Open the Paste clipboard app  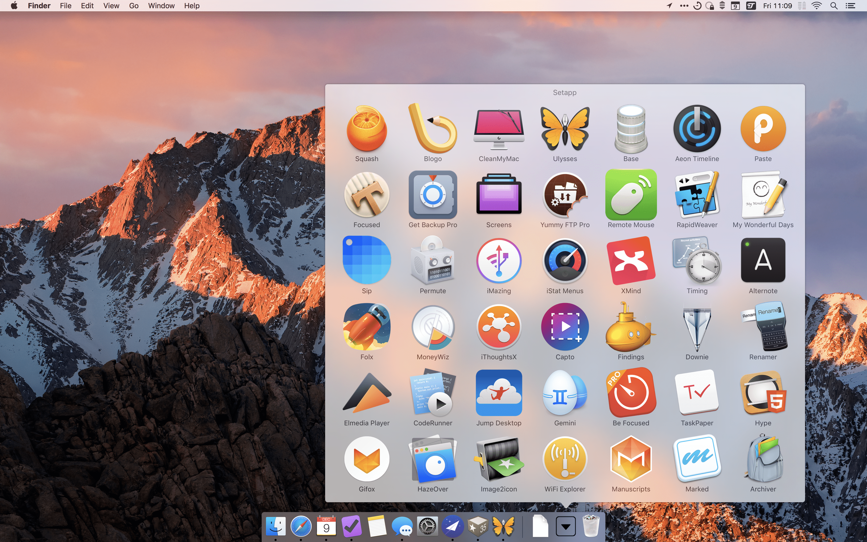point(763,128)
